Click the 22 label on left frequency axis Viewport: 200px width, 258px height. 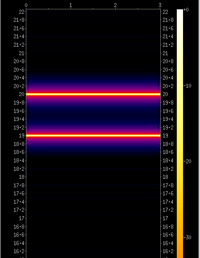21,12
